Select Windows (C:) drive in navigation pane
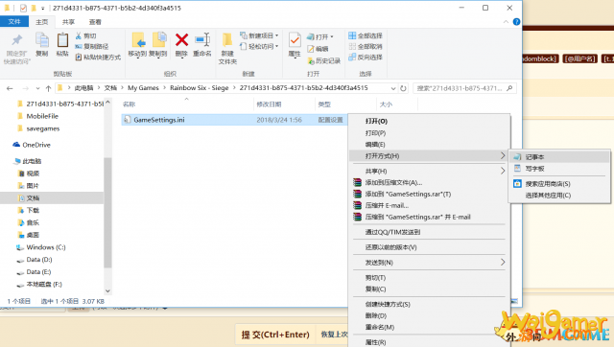 click(x=46, y=247)
